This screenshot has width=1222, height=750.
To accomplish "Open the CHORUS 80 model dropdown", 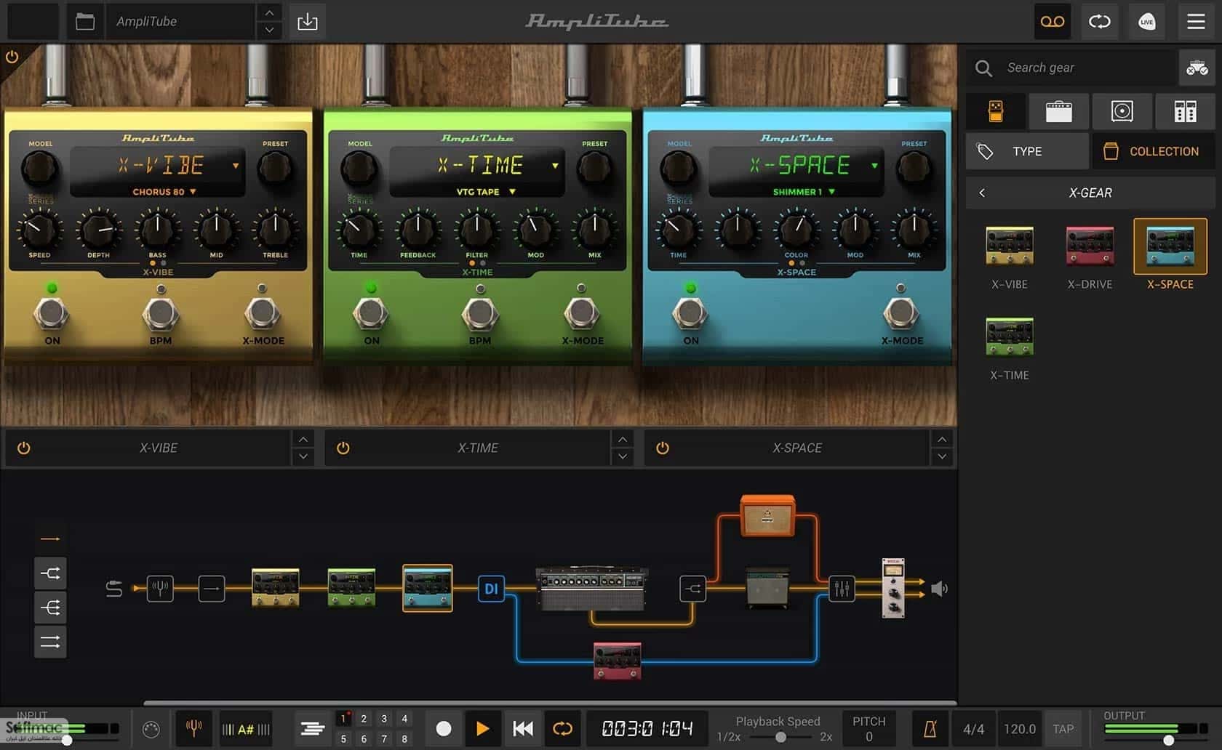I will tap(164, 192).
